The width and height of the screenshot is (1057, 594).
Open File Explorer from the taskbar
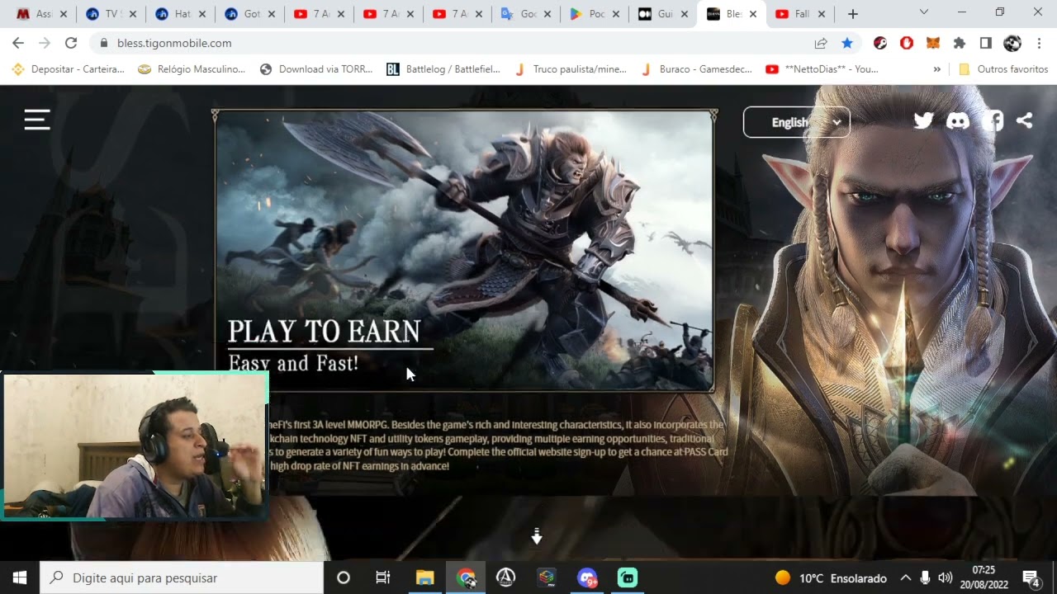tap(424, 577)
